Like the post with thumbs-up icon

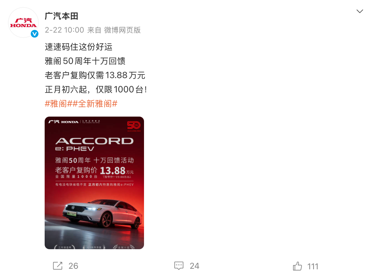click(x=297, y=266)
